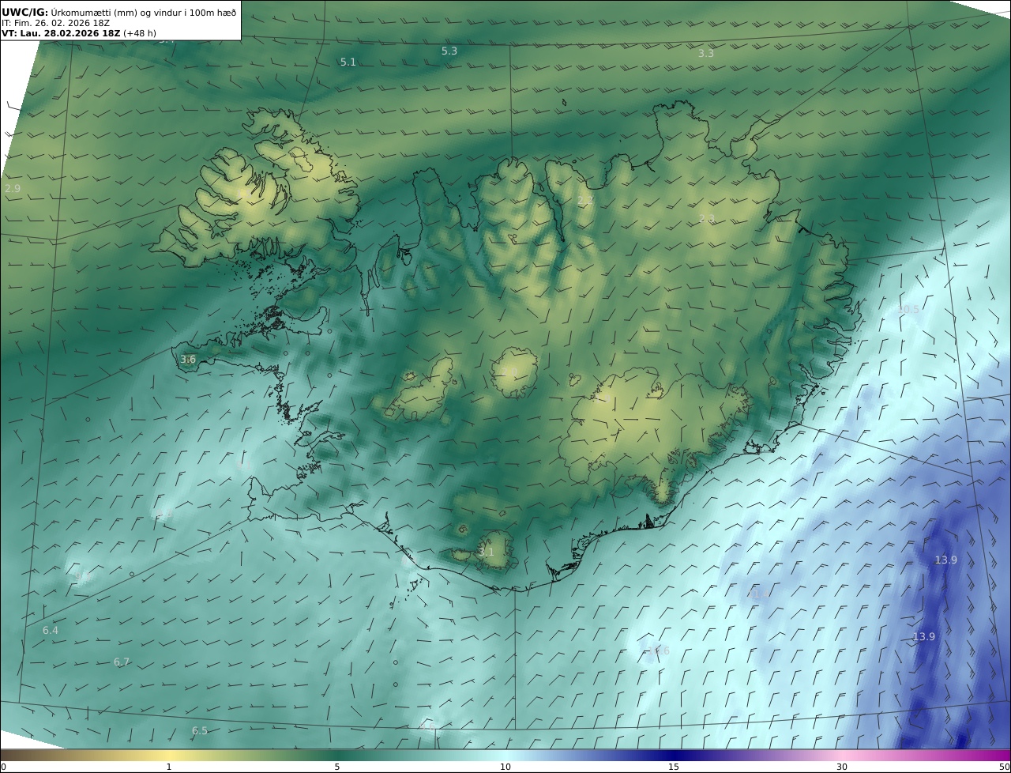Click the colorbar tick label '30'
The width and height of the screenshot is (1011, 773).
click(x=842, y=767)
